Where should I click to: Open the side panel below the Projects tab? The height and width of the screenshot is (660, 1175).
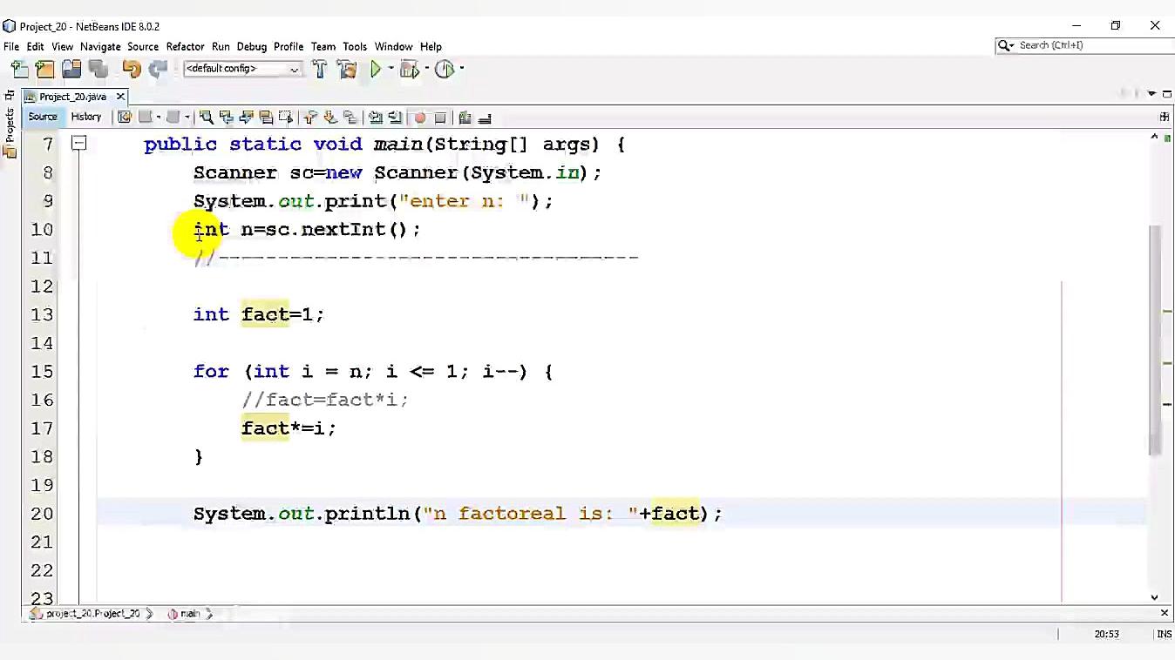click(10, 152)
